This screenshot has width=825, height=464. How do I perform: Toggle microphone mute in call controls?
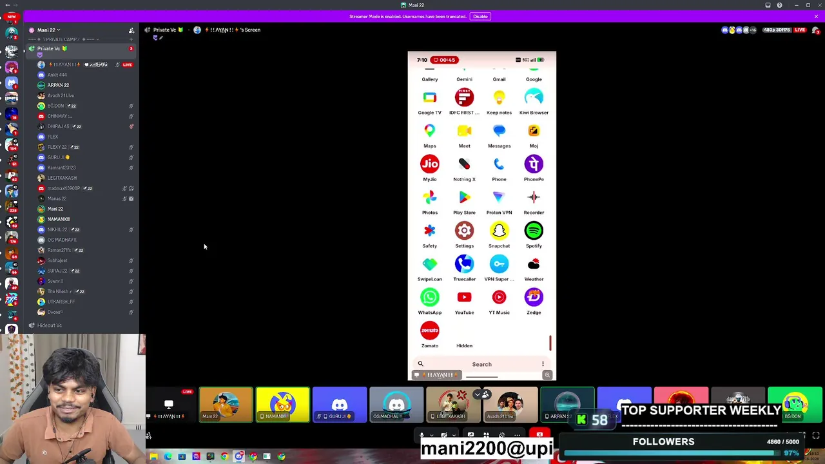pyautogui.click(x=422, y=436)
